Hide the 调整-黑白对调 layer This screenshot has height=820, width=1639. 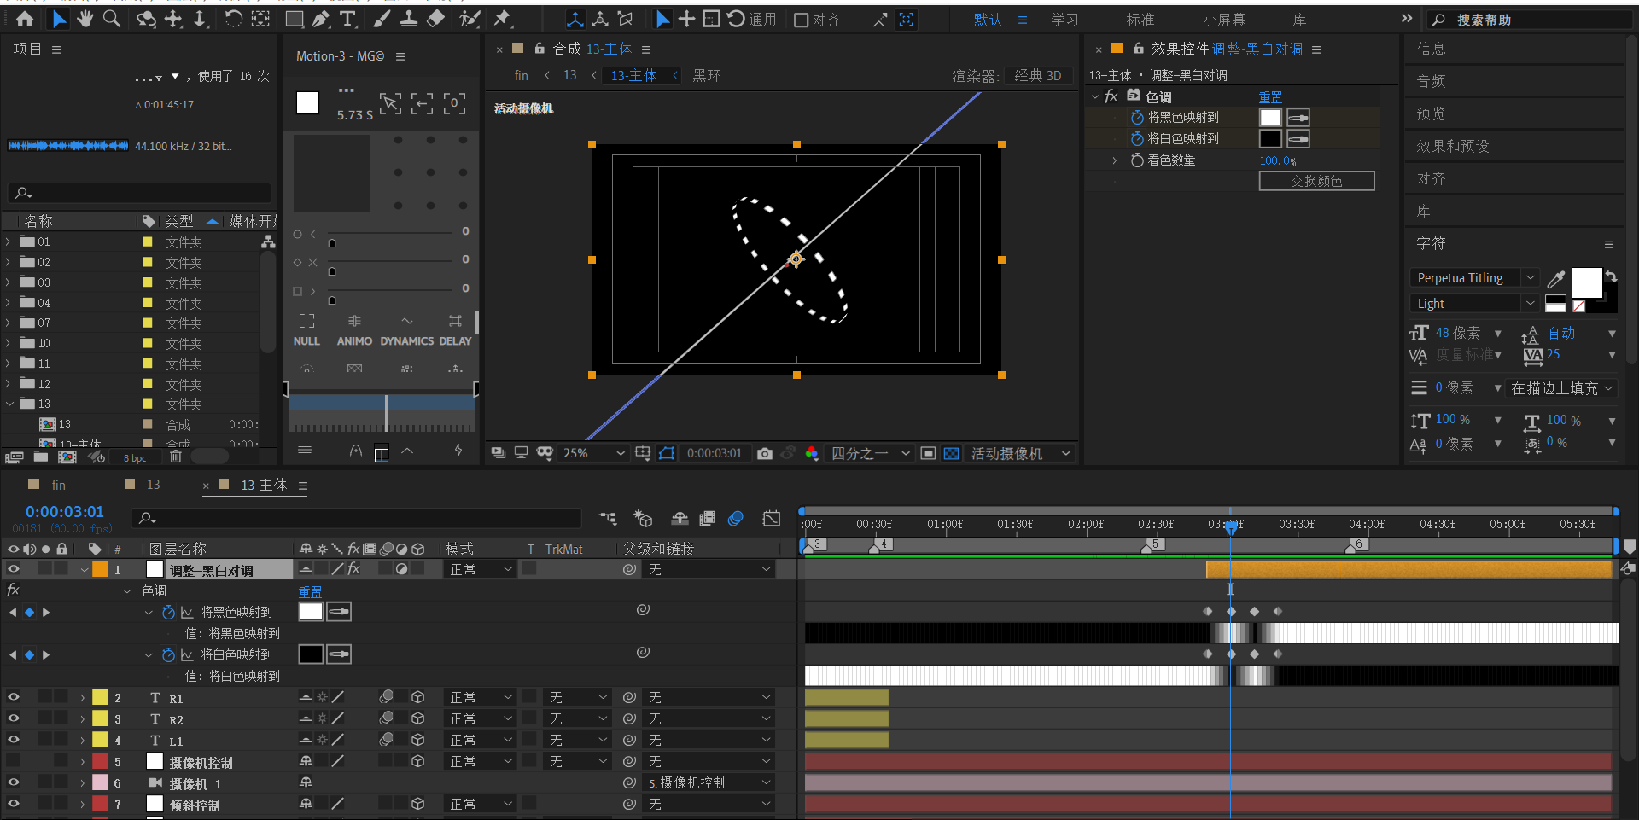click(x=13, y=569)
